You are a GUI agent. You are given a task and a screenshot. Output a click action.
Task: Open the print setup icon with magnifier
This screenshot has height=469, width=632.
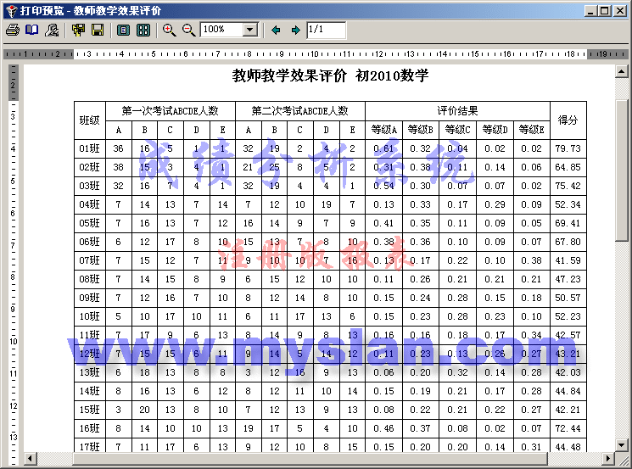coord(52,30)
